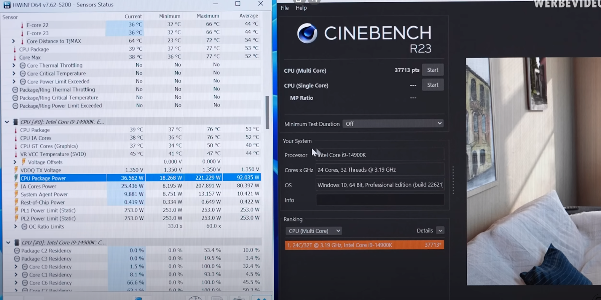Click circle icon beside Package/Ring Critical Temperature
601x300 pixels.
[x=15, y=98]
